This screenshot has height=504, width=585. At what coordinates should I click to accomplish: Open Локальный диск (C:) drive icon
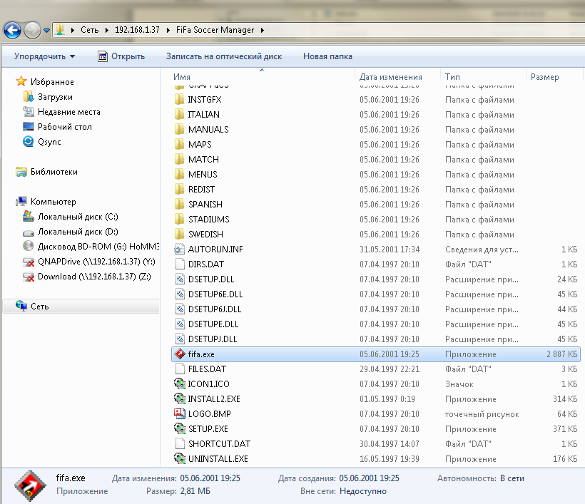(29, 217)
